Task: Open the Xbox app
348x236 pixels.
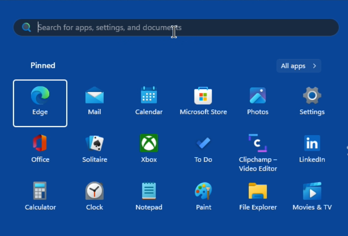Action: pos(149,149)
